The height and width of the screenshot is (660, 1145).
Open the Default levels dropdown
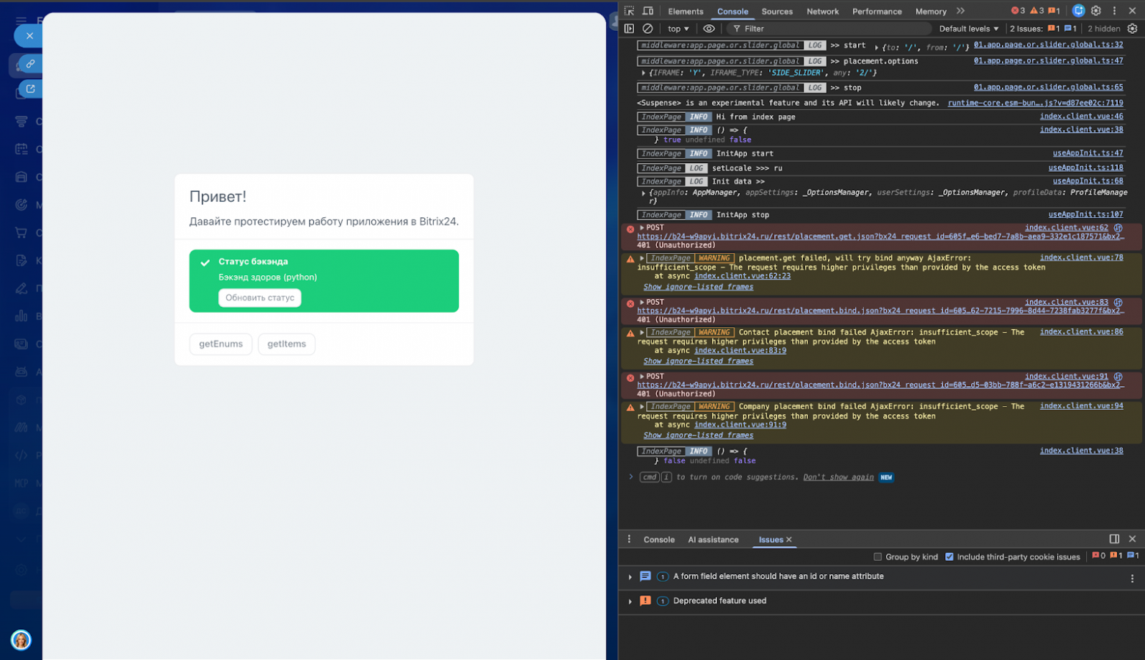[x=968, y=29]
